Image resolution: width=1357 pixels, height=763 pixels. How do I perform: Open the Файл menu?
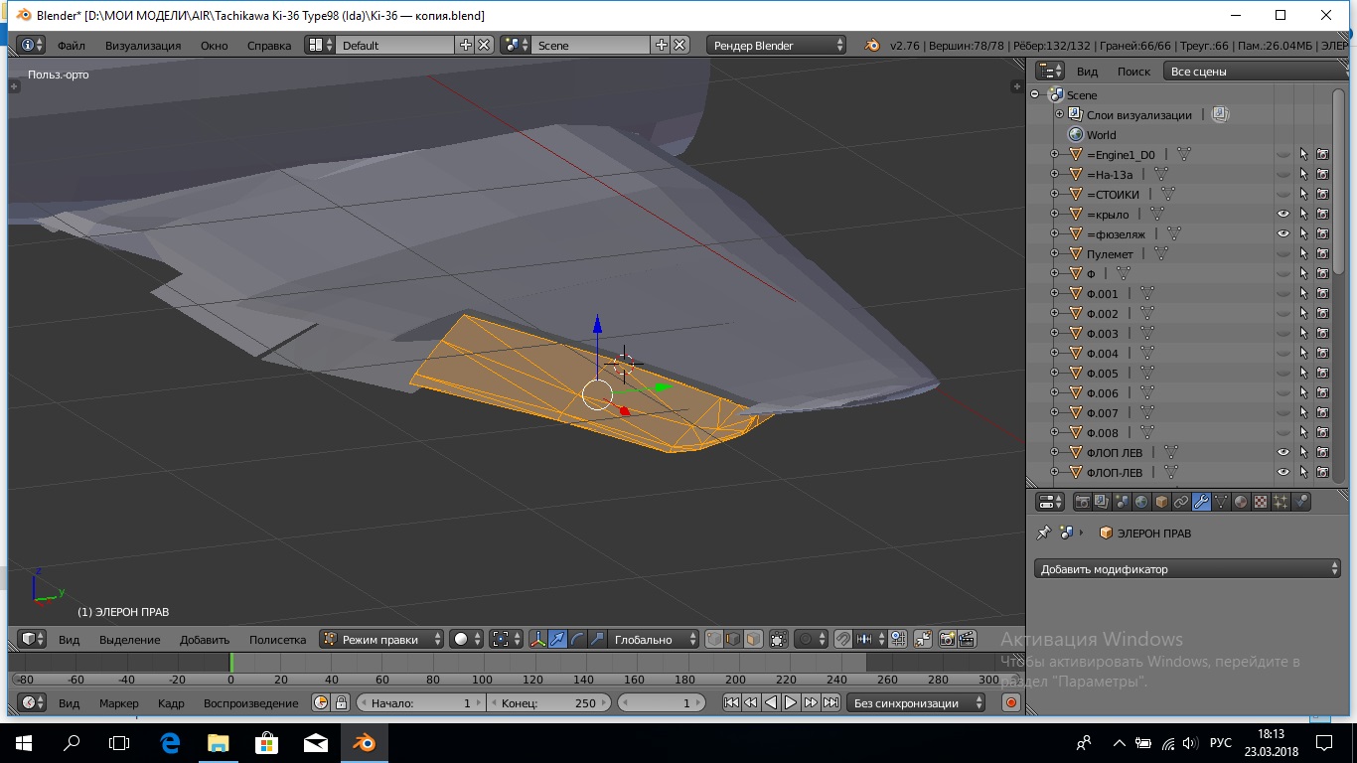pyautogui.click(x=71, y=46)
